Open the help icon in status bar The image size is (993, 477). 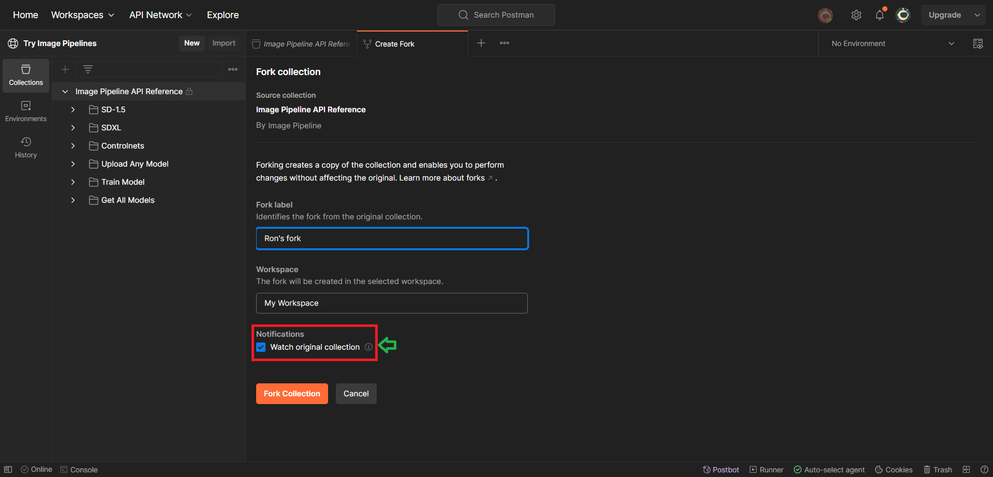point(984,469)
